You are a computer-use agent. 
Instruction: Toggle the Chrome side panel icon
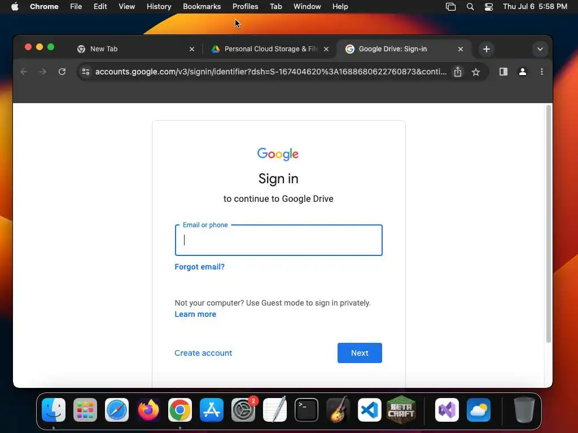click(x=503, y=72)
